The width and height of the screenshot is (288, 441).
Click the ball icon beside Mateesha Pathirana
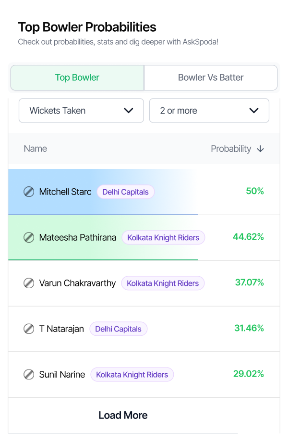pyautogui.click(x=29, y=238)
